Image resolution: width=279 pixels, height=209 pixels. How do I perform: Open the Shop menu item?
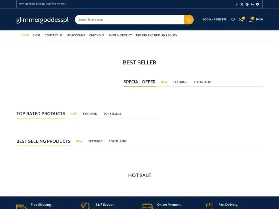[x=37, y=35]
